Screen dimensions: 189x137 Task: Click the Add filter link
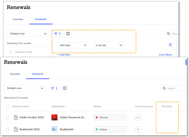click(63, 55)
